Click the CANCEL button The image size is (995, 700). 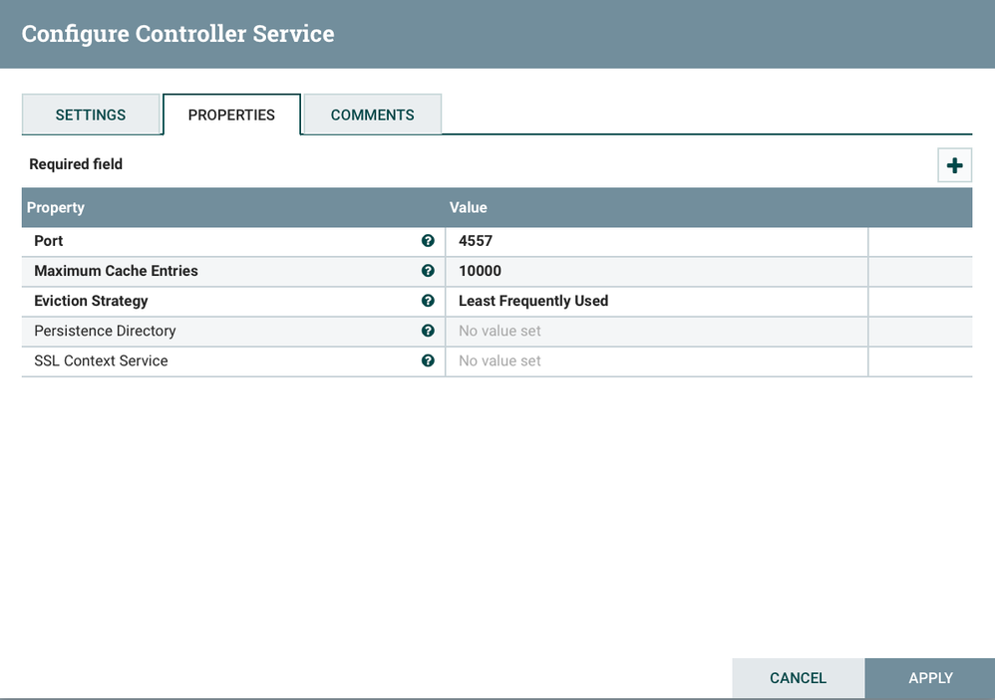click(799, 678)
